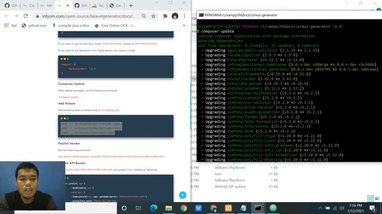Click the Add Aliases heading
Viewport: 382px width, 214px height.
pos(66,103)
